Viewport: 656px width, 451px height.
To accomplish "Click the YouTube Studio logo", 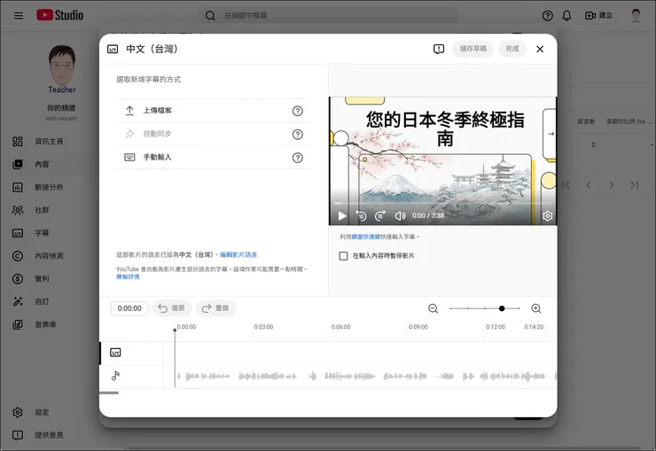I will pyautogui.click(x=59, y=15).
